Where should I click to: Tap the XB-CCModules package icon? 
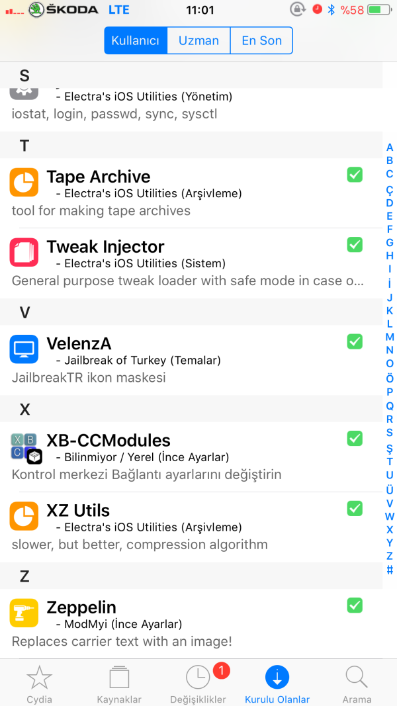click(x=26, y=448)
